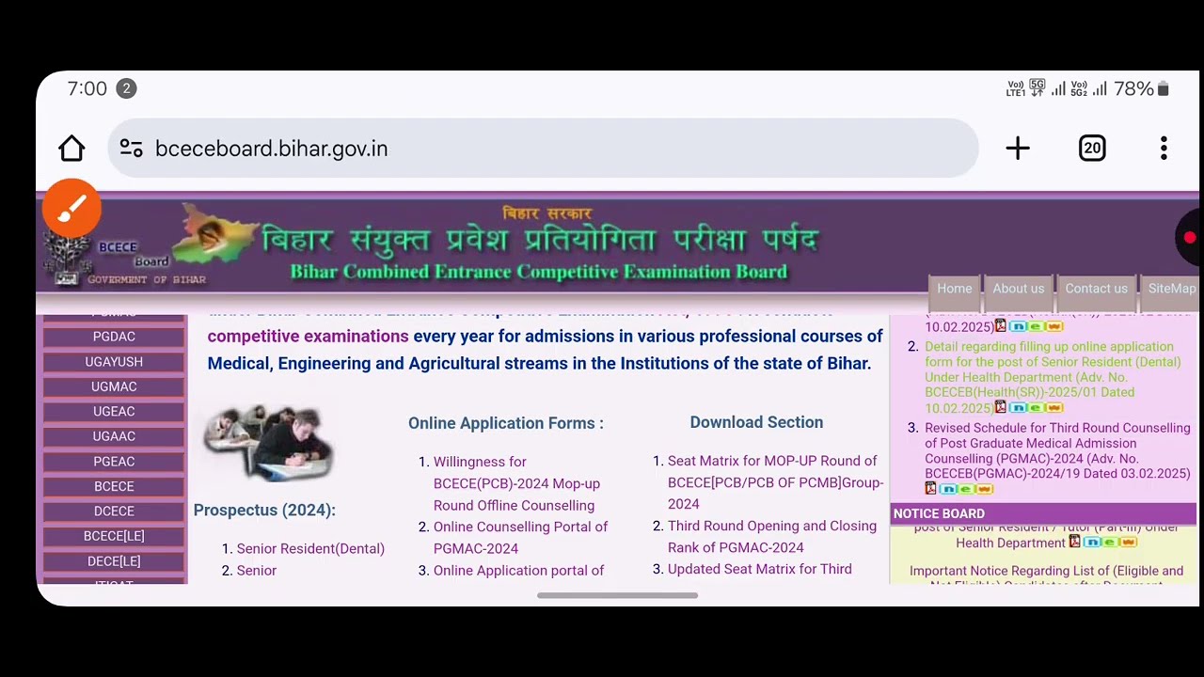The image size is (1204, 677).
Task: Select BCECE in sidebar menu
Action: coord(114,486)
